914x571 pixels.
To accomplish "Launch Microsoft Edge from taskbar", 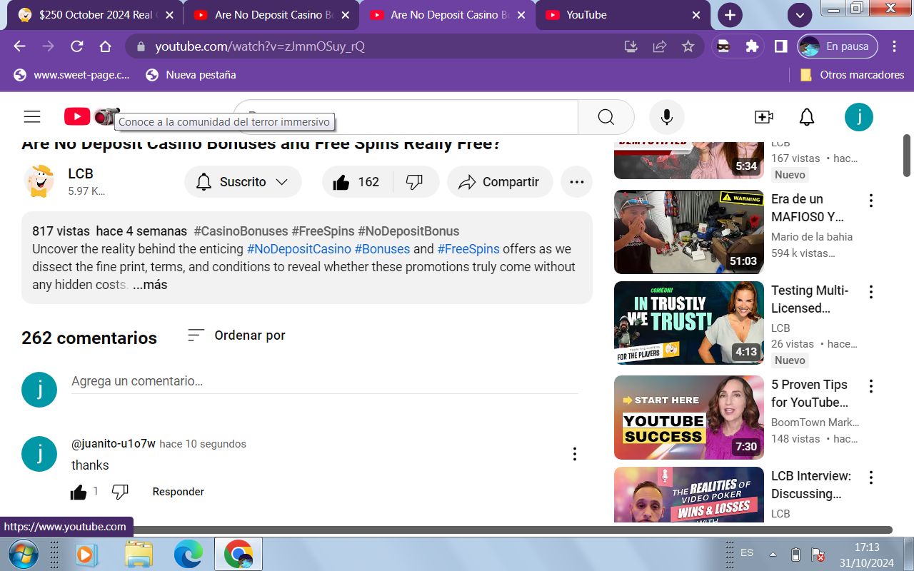I will (189, 554).
